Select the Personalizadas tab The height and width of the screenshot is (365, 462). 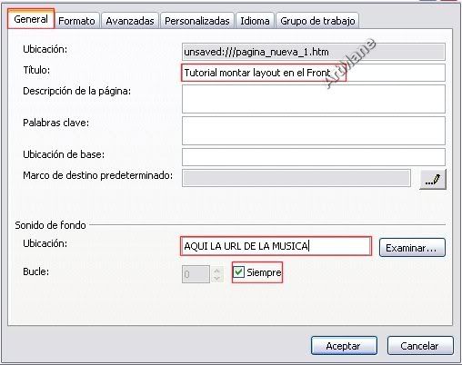point(197,21)
